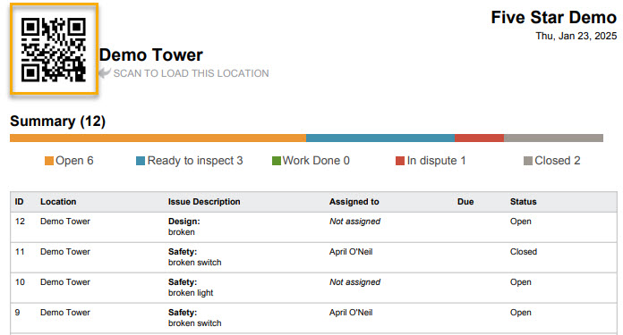623x335 pixels.
Task: Click the red In dispute legend square
Action: [400, 161]
